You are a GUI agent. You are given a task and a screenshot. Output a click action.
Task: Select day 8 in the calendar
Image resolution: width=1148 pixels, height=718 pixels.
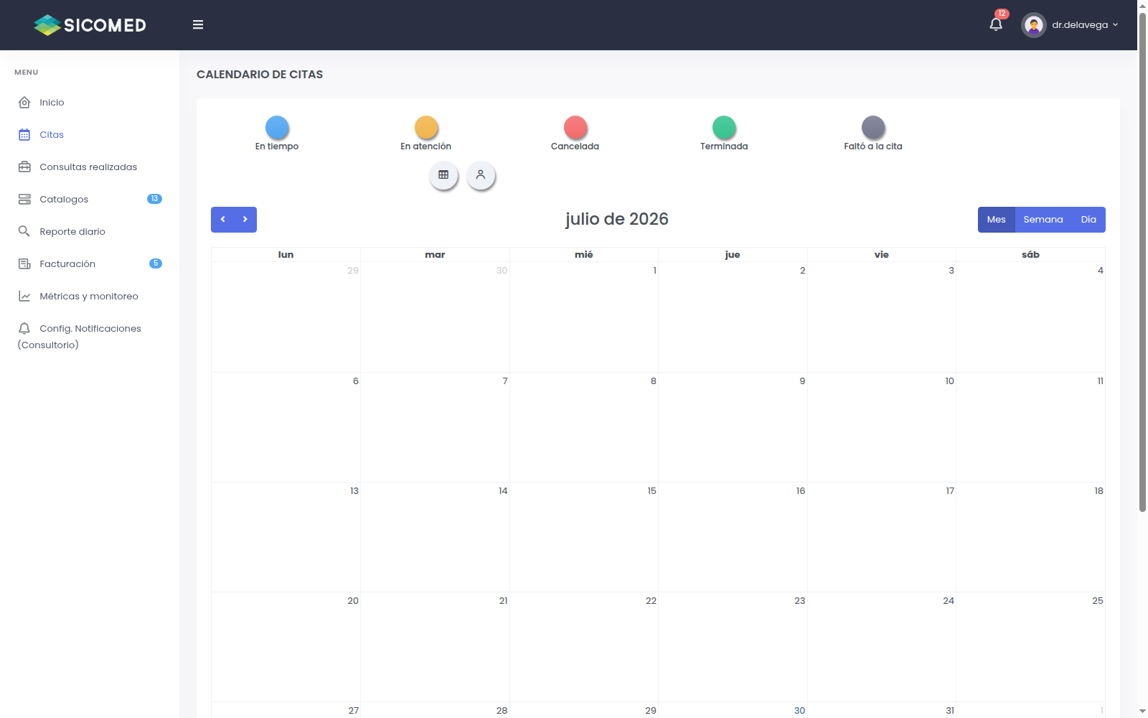[x=584, y=427]
